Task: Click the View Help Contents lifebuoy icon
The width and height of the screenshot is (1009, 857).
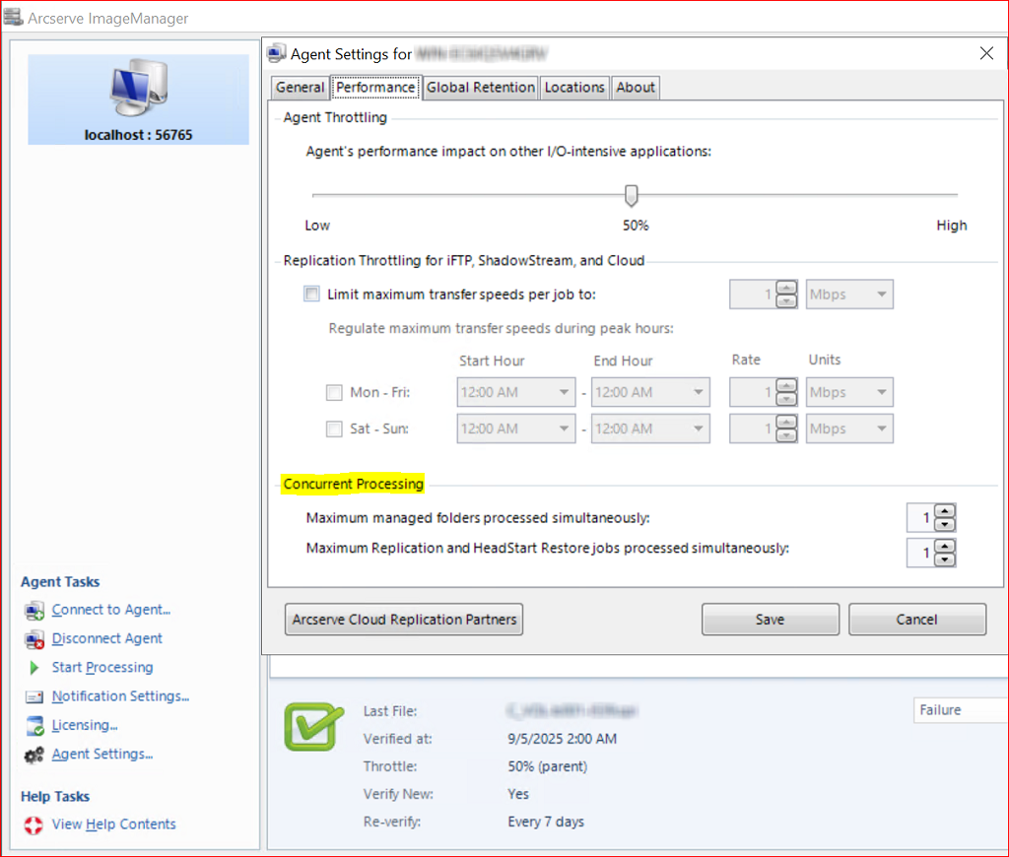Action: pos(34,824)
